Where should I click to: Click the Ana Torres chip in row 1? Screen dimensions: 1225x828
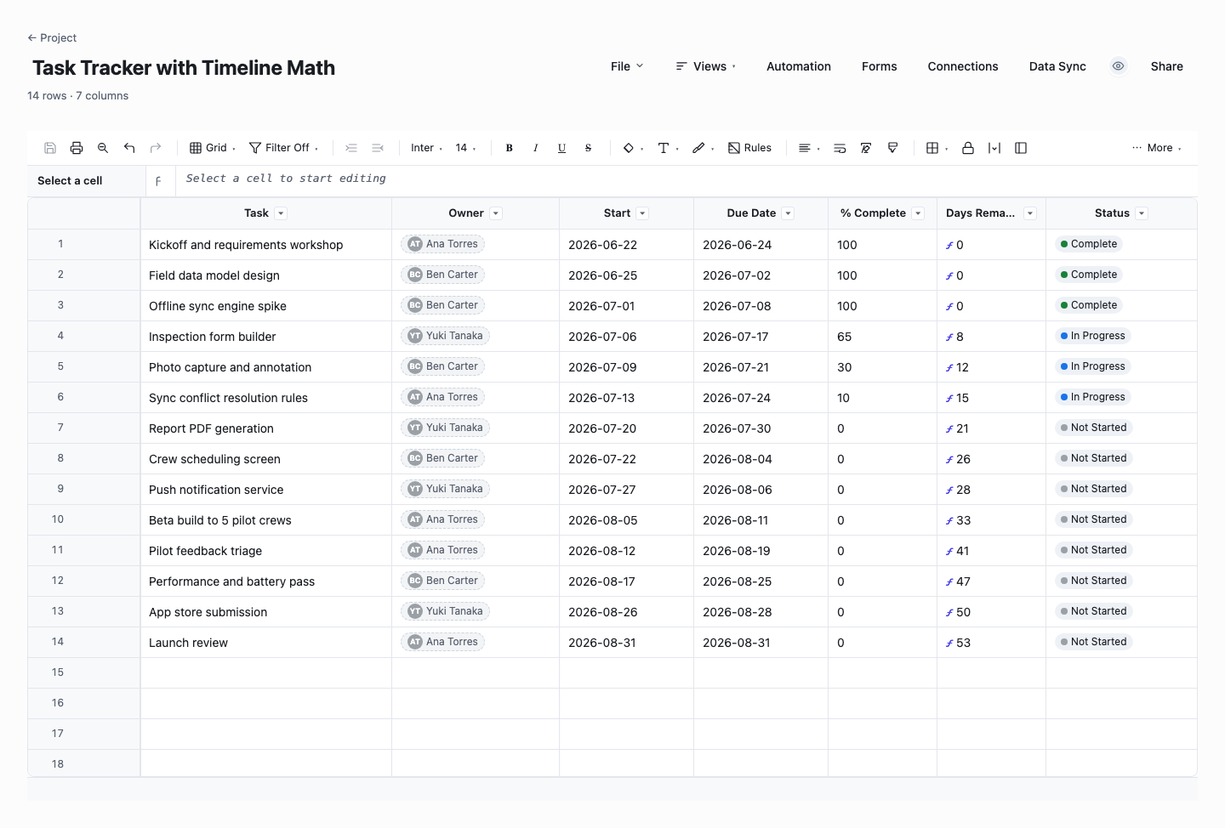click(x=442, y=244)
